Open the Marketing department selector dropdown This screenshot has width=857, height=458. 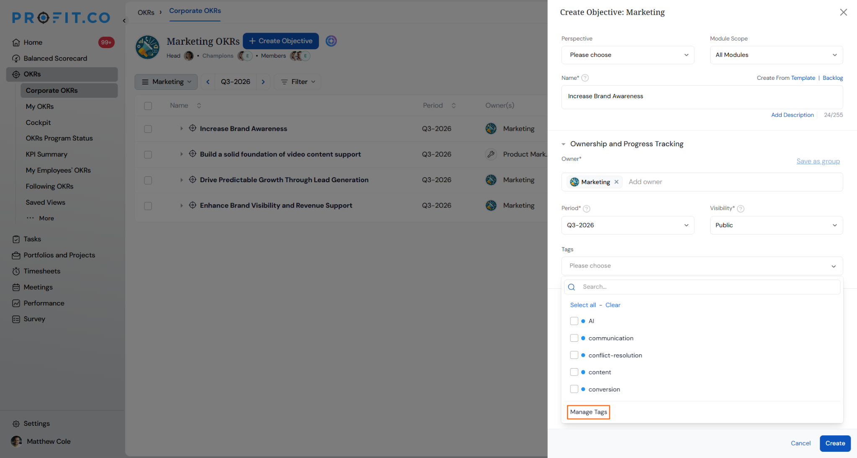(166, 82)
